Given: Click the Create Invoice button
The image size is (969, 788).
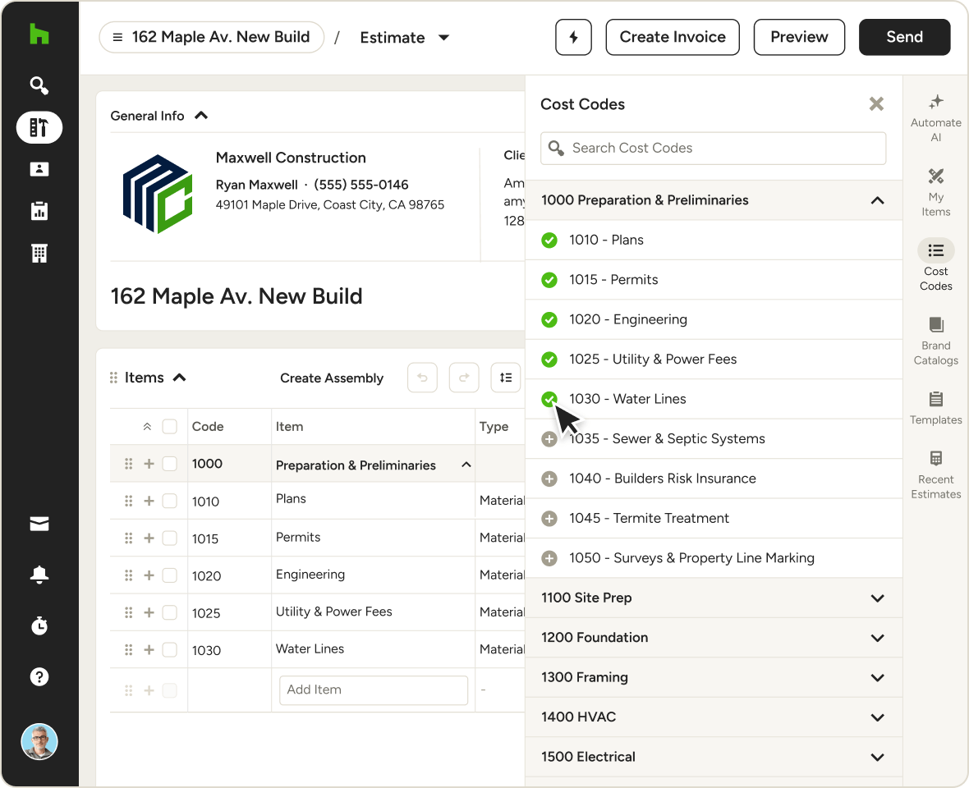Looking at the screenshot, I should pos(672,37).
